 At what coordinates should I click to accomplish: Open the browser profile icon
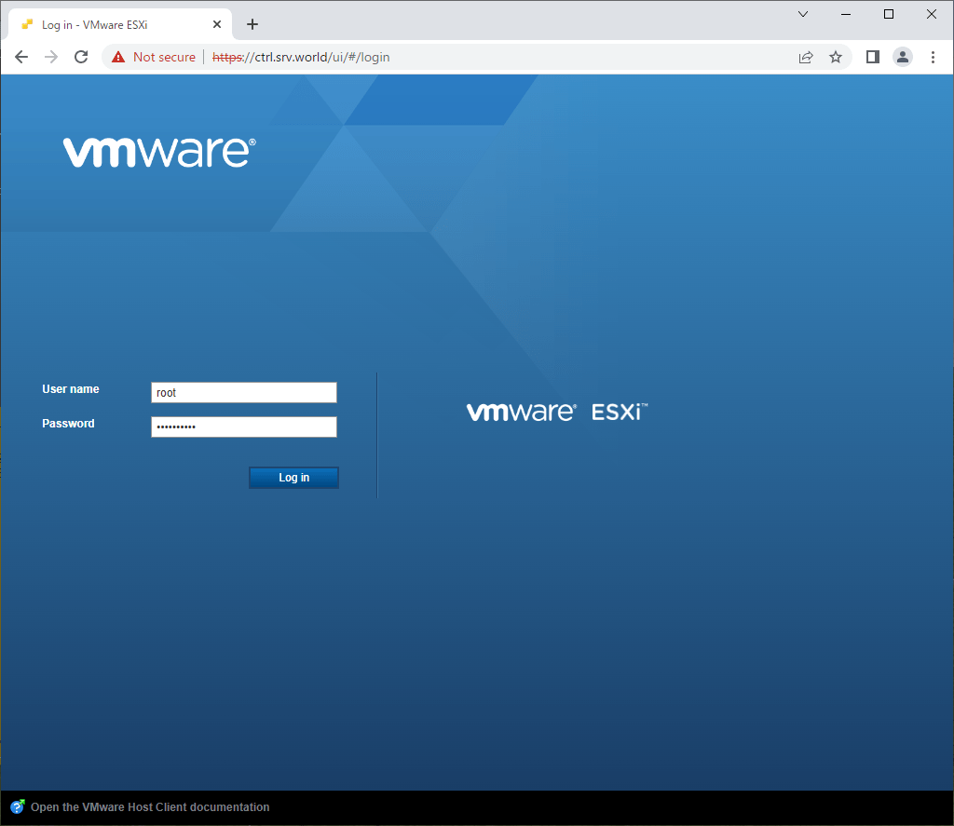[x=902, y=57]
